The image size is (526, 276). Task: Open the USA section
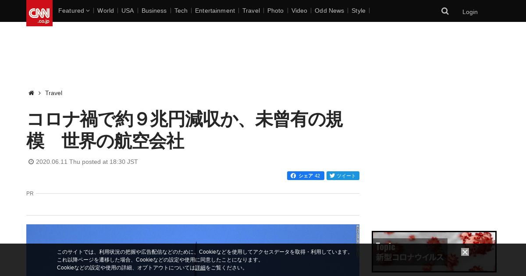128,11
